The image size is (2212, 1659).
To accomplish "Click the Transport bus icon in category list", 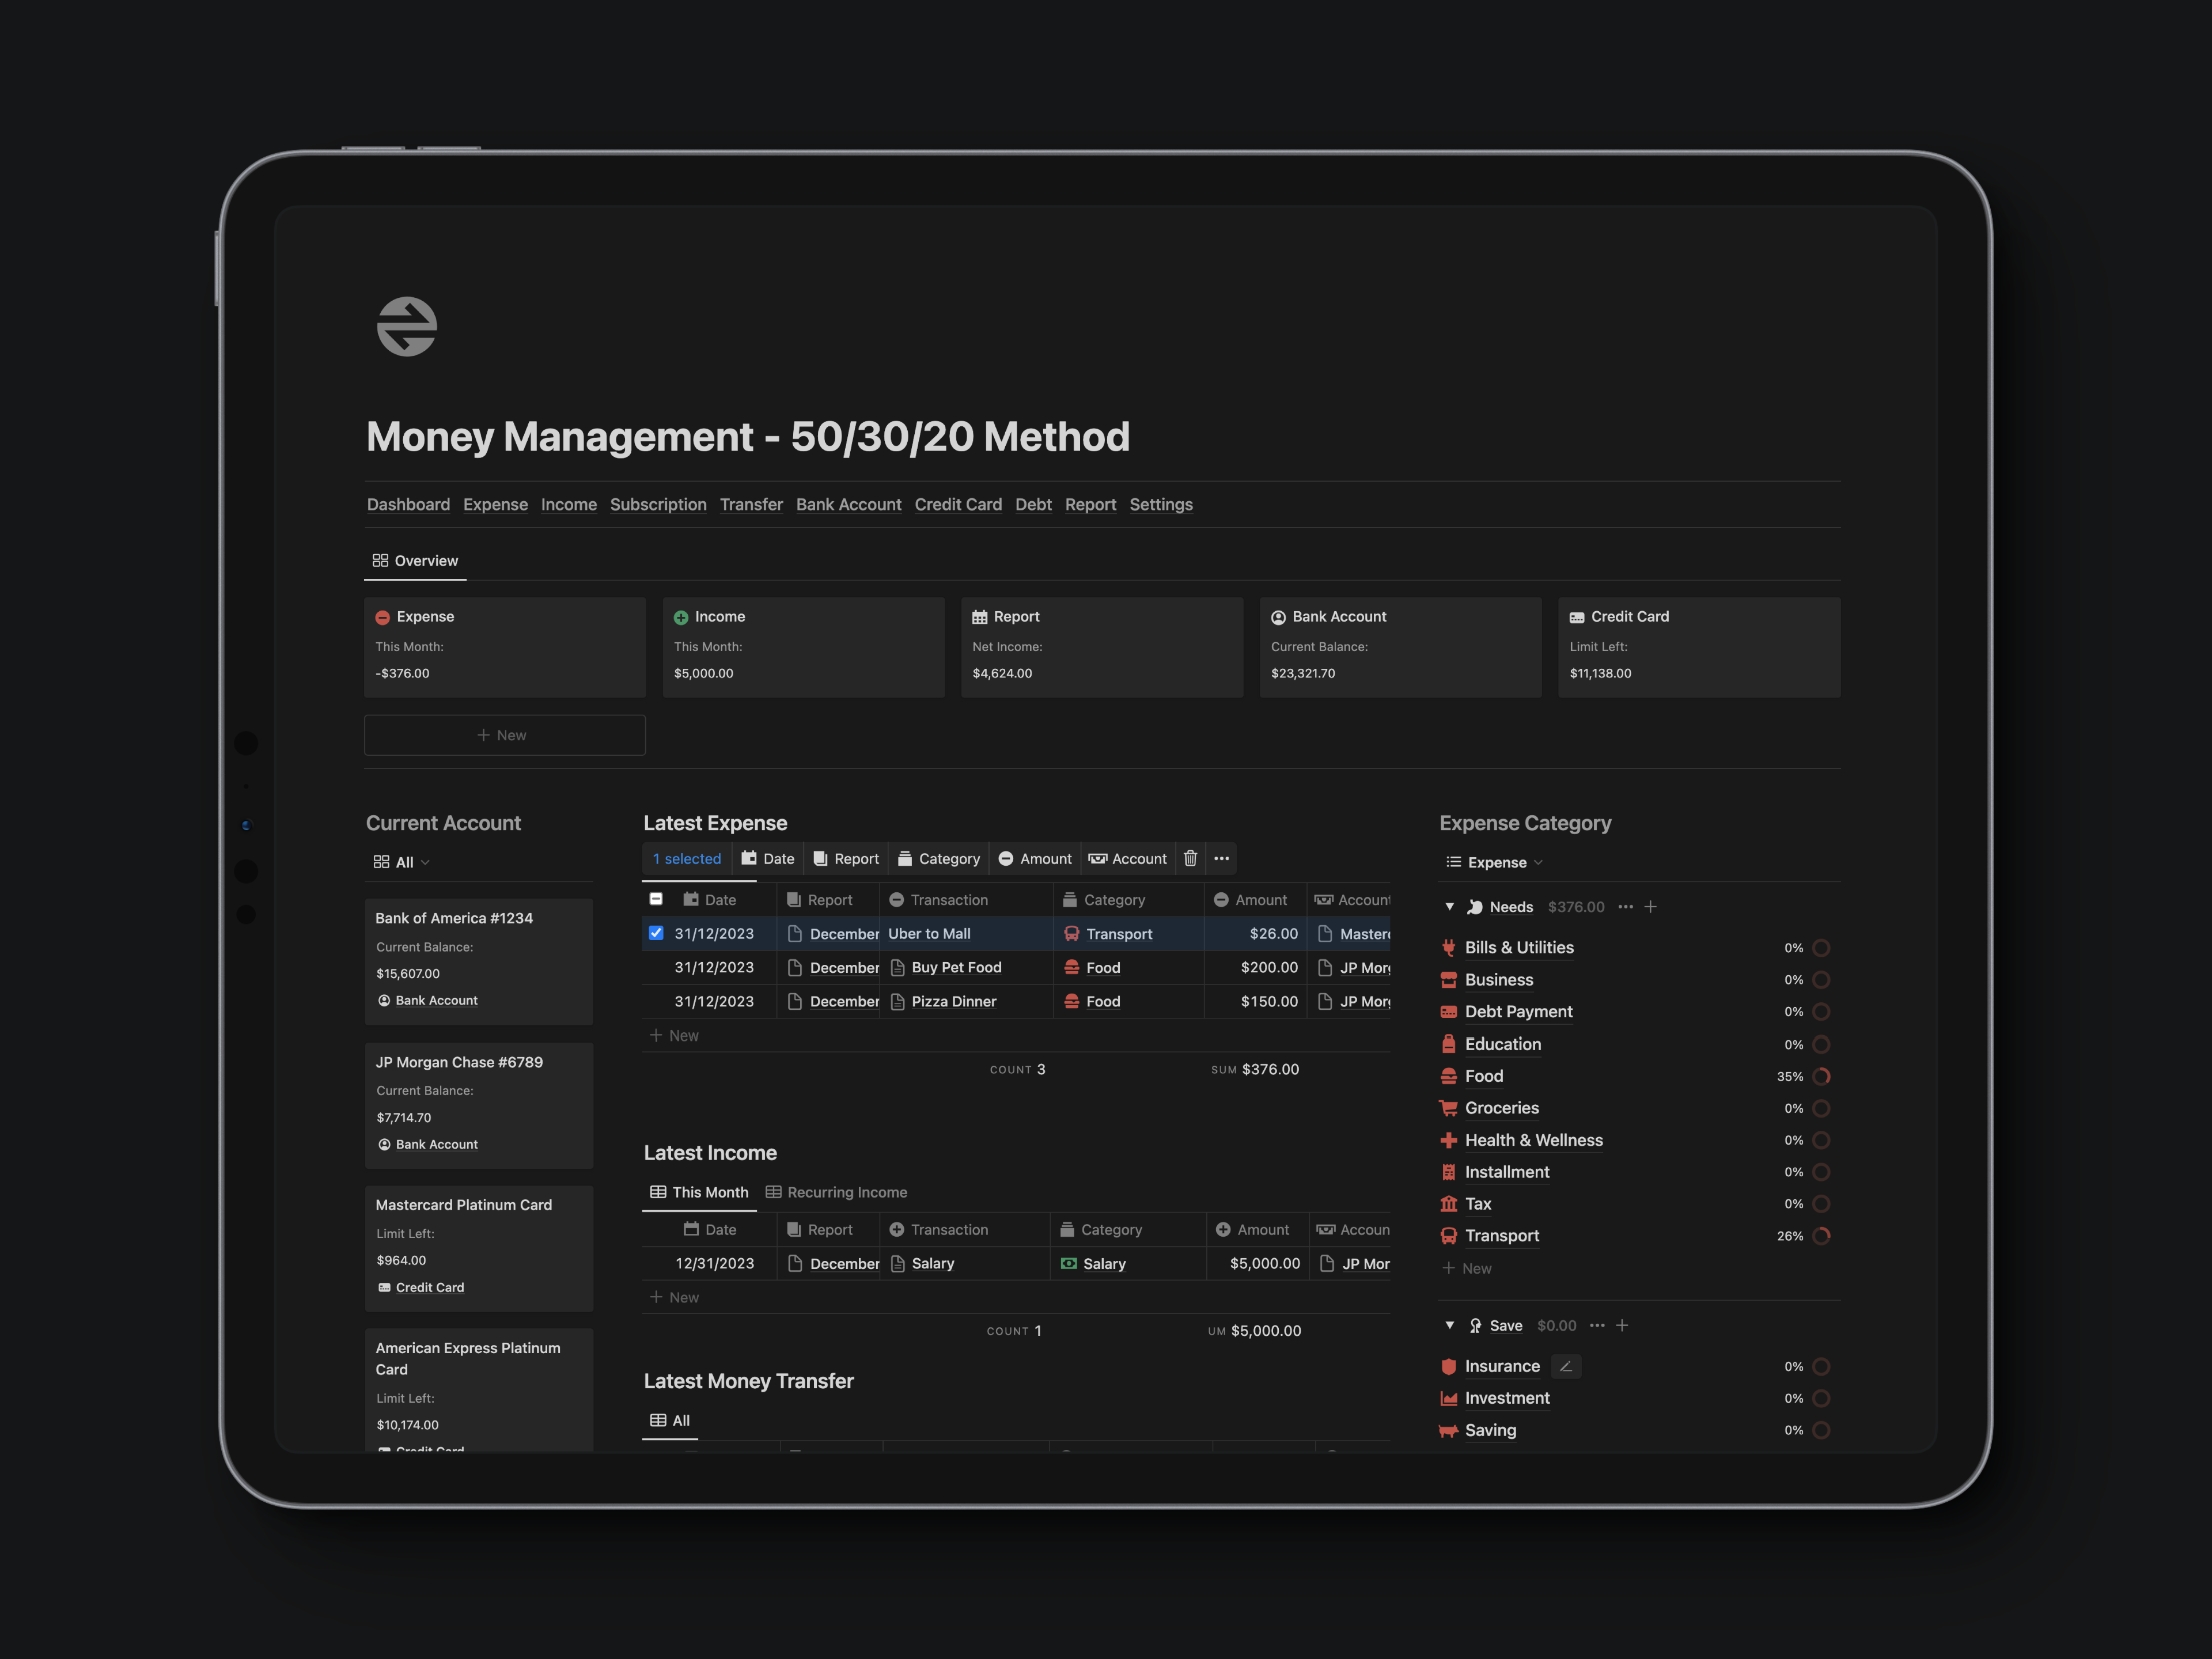I will pyautogui.click(x=1448, y=1236).
